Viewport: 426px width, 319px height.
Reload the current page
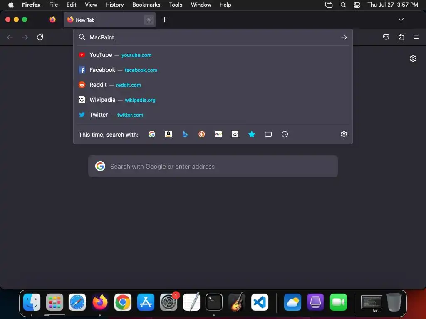(x=40, y=37)
